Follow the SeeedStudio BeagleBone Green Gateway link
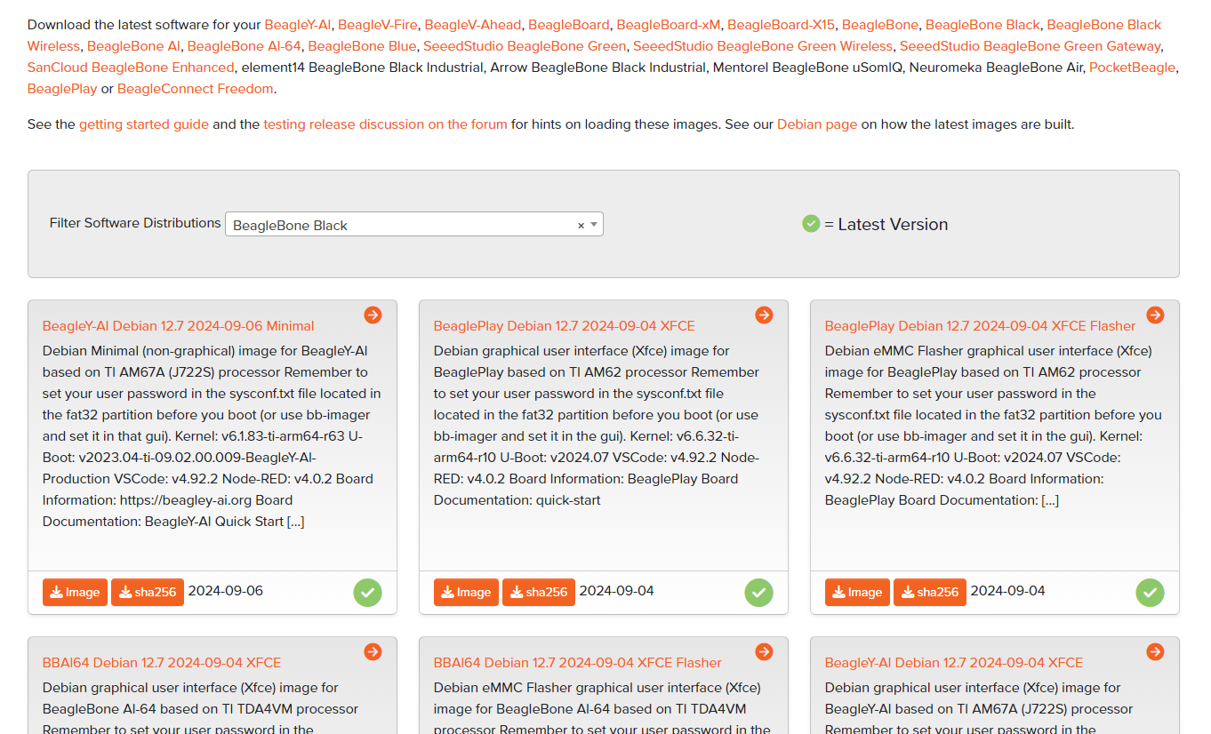Screen dimensions: 1211x734 [x=1031, y=46]
